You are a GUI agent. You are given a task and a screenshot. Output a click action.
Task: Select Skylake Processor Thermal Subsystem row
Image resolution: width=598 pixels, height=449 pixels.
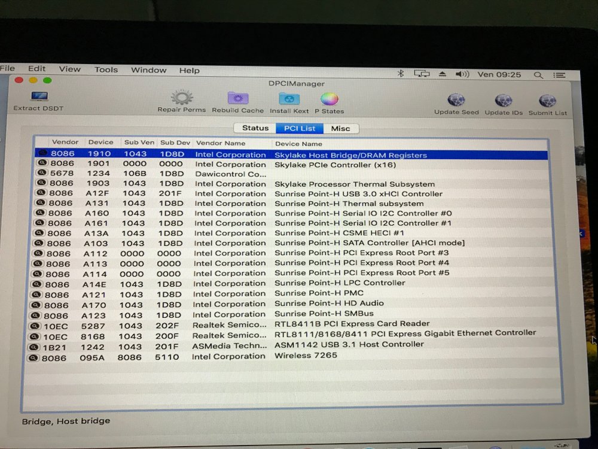tap(291, 184)
